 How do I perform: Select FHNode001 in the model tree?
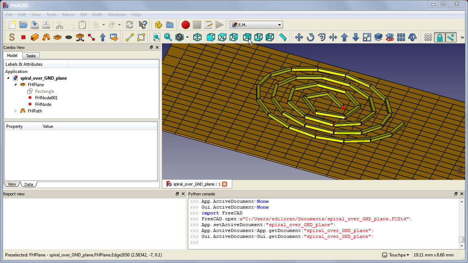[46, 98]
